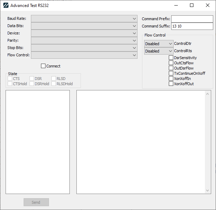Open the Stop Bits dropdown

coord(84,48)
